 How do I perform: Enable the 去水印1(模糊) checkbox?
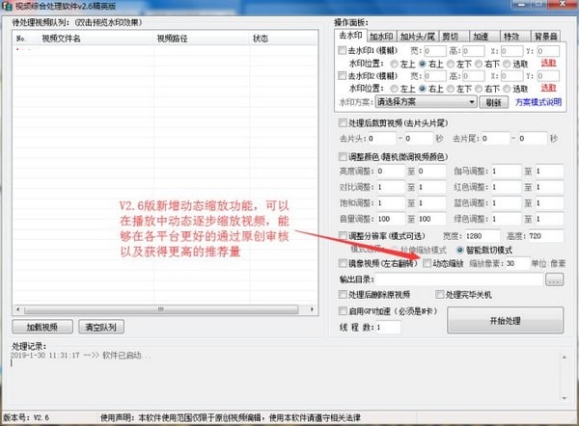pos(342,50)
